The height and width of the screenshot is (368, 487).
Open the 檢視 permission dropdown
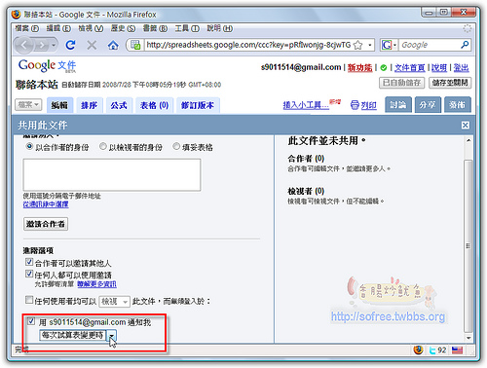114,302
